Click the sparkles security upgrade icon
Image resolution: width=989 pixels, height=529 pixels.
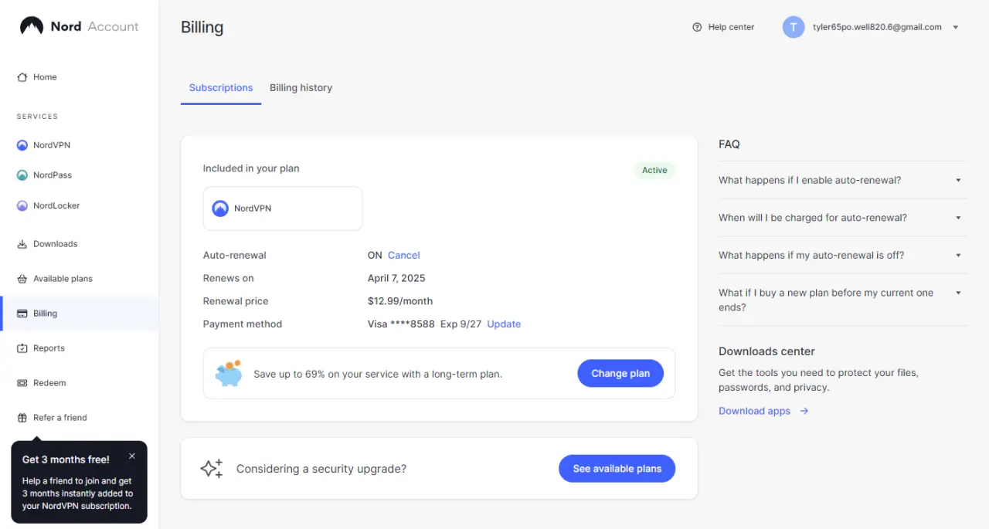pyautogui.click(x=212, y=469)
